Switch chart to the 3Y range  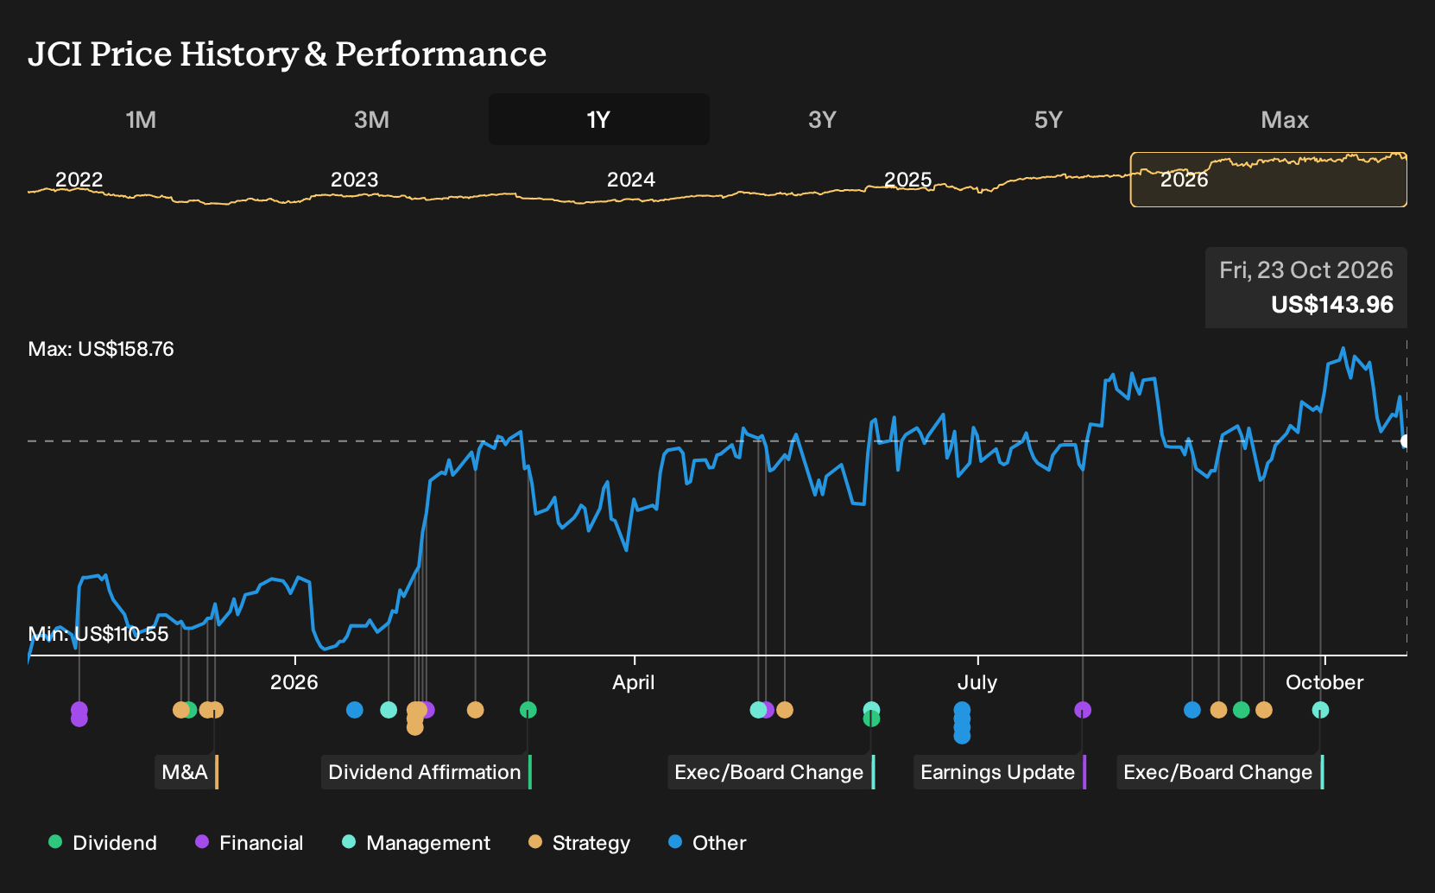point(822,119)
